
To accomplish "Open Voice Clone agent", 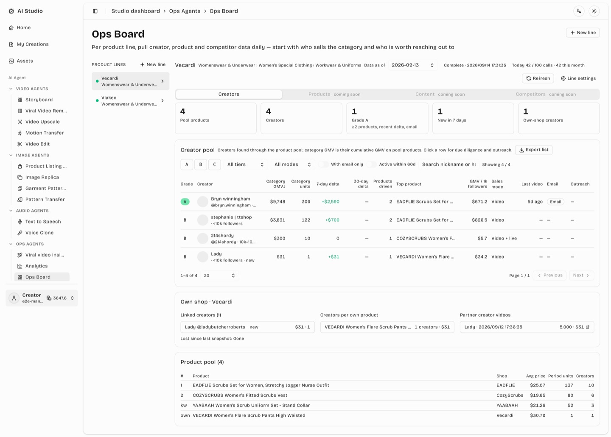I will click(x=42, y=233).
